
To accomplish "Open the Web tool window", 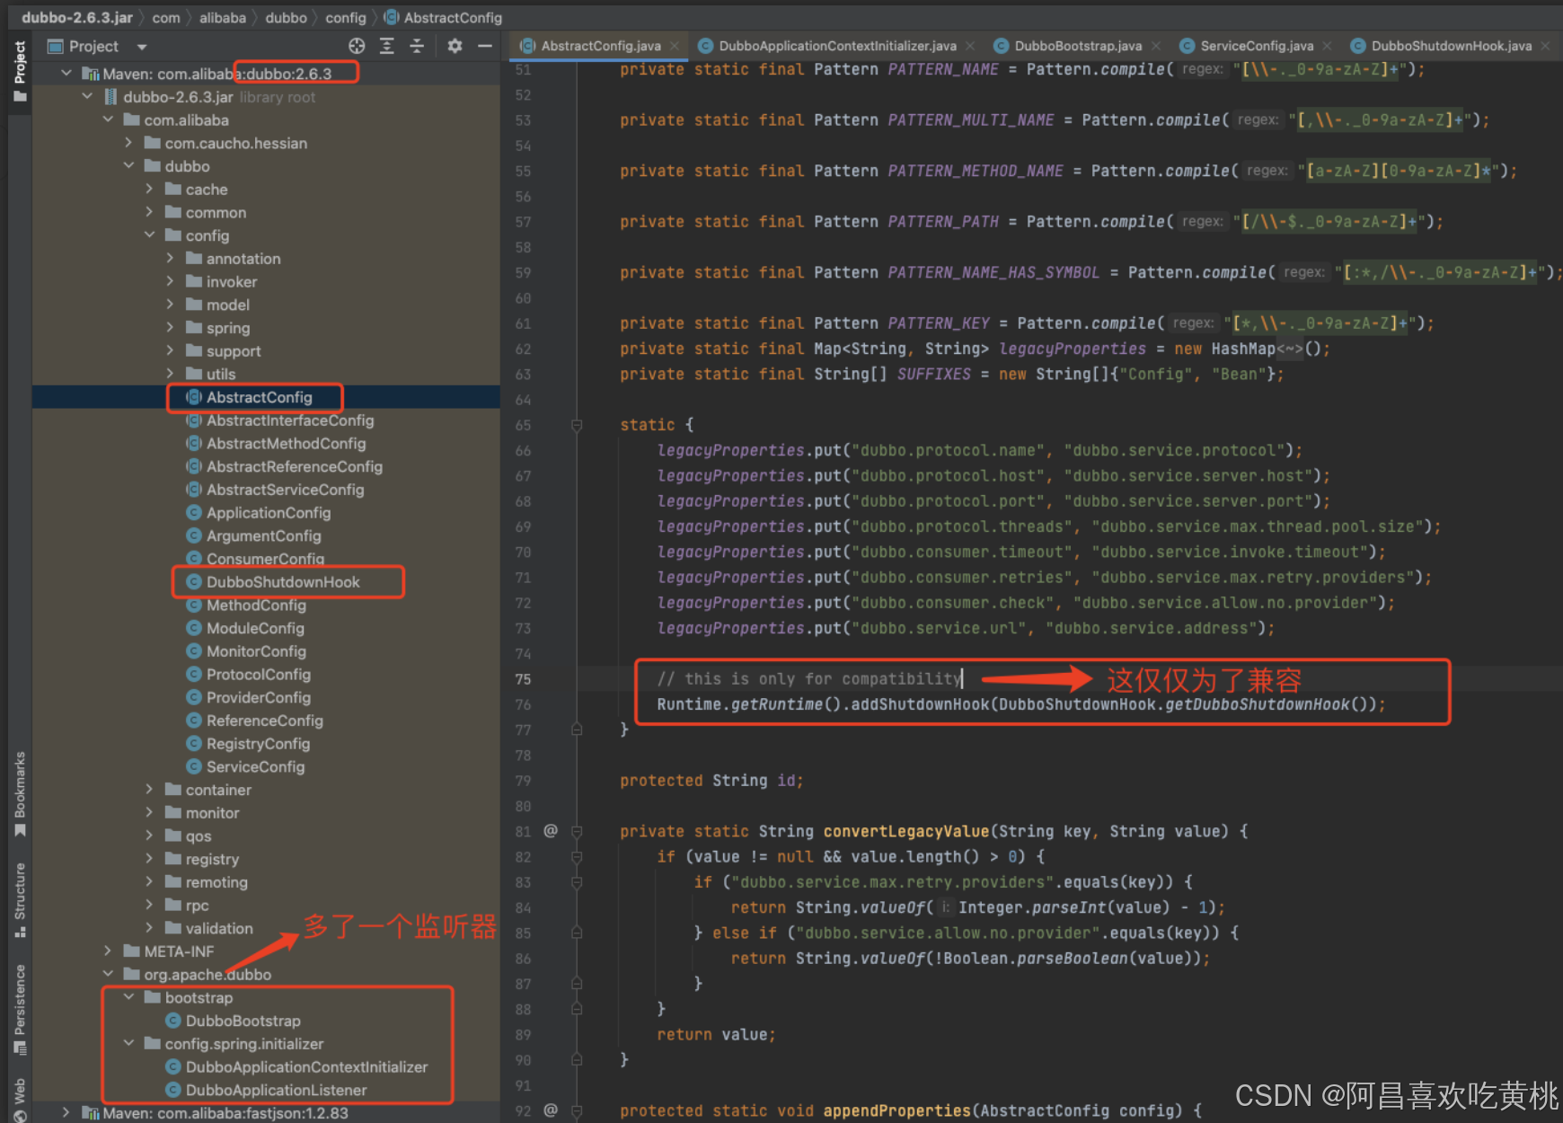I will 20,1099.
